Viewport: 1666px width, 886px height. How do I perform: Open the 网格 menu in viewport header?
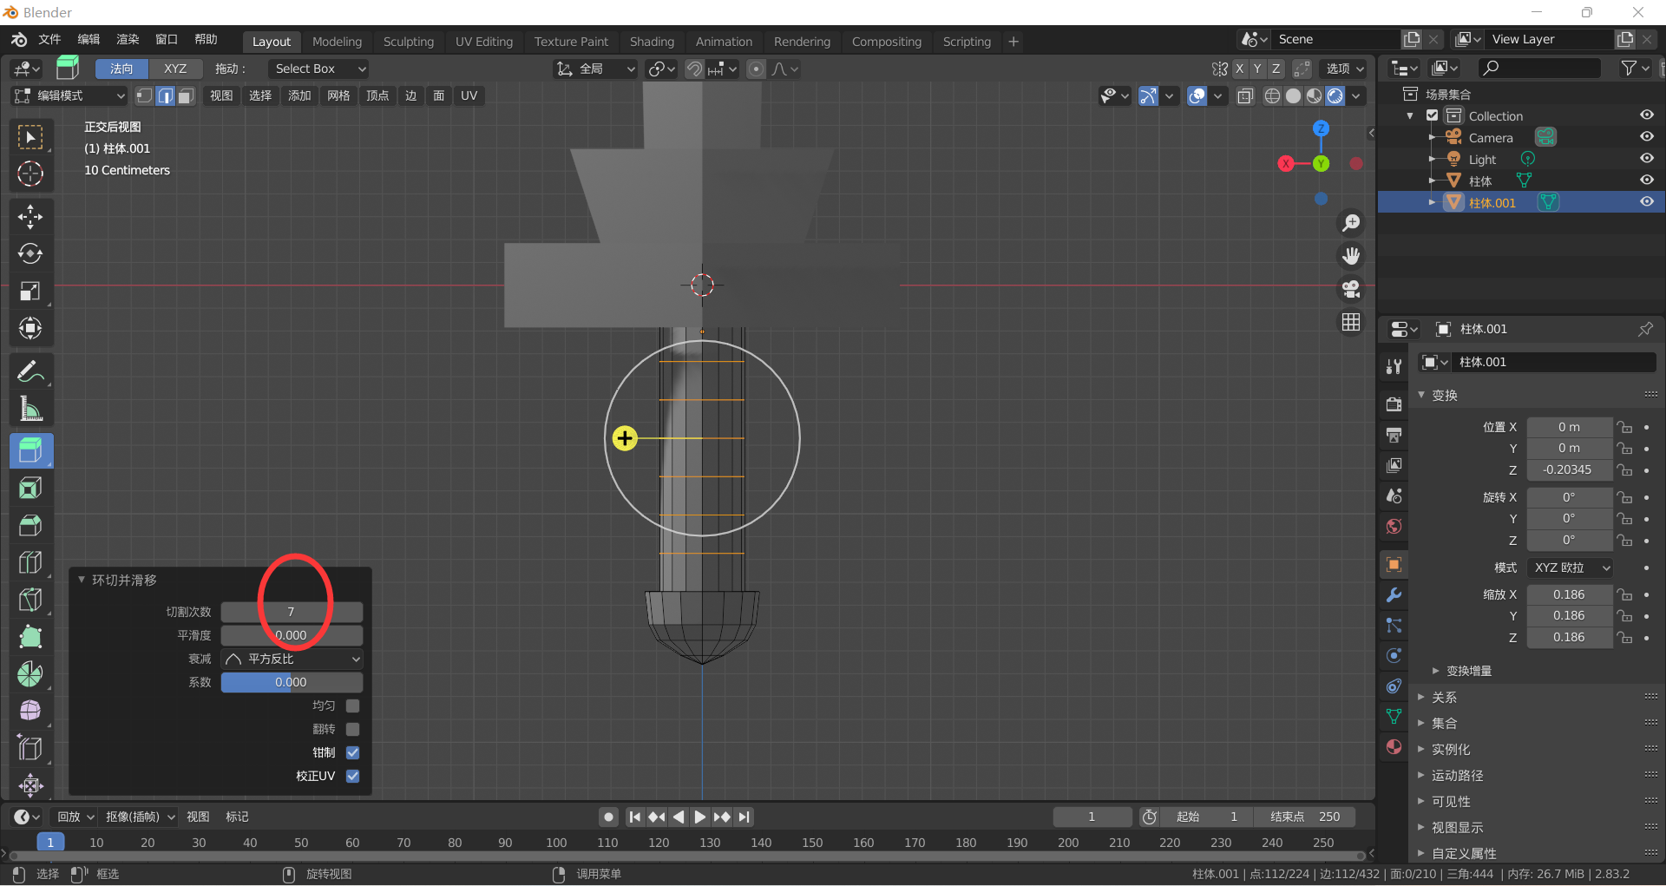pyautogui.click(x=338, y=95)
